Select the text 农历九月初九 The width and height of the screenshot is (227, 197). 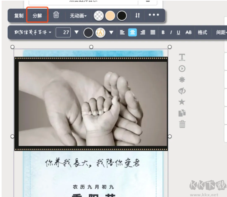coord(93,187)
